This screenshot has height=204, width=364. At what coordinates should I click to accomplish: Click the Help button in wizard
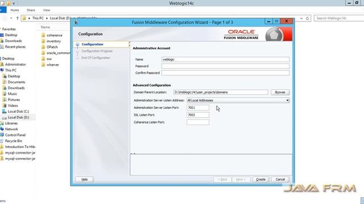(85, 179)
